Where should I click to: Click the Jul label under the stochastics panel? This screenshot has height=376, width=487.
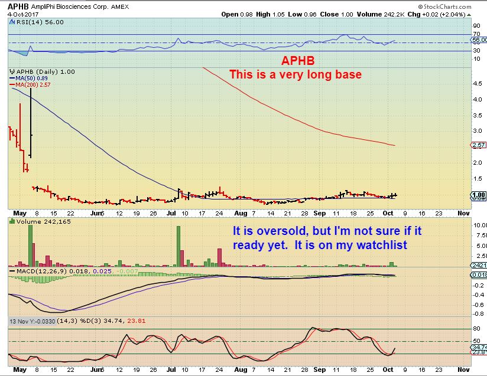[171, 370]
